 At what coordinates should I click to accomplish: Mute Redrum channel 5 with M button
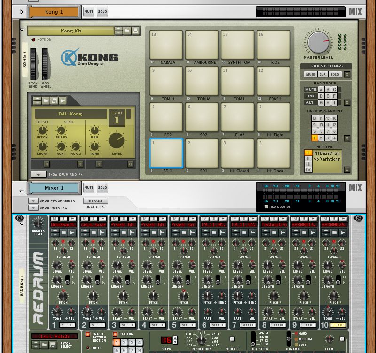tap(175, 219)
